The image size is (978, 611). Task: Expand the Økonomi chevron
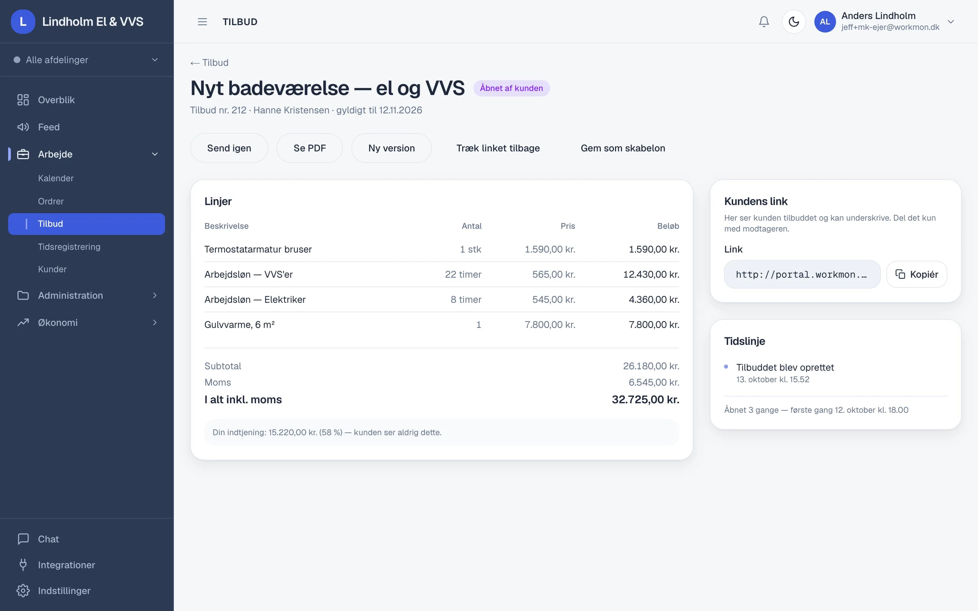pos(155,322)
